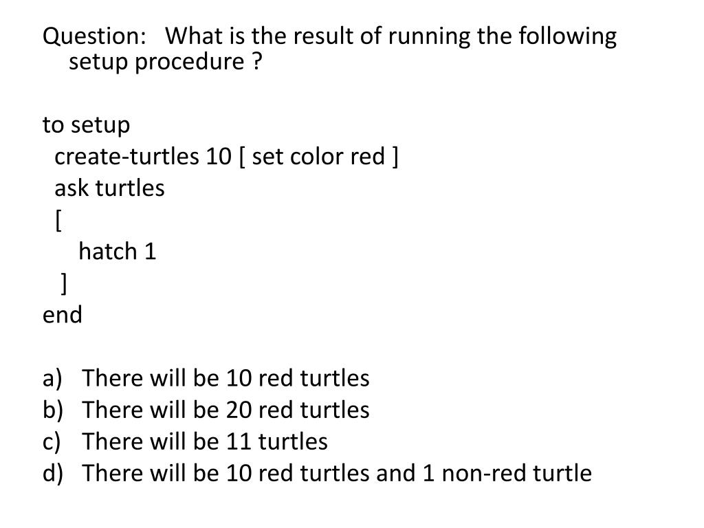
Task: Pick answer c) There will be 11 turtles
Action: [x=205, y=441]
